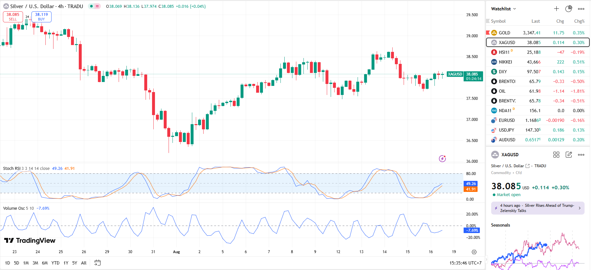Click the go-to-date calendar icon
Viewport: 591px width, 270px height.
[x=97, y=263]
